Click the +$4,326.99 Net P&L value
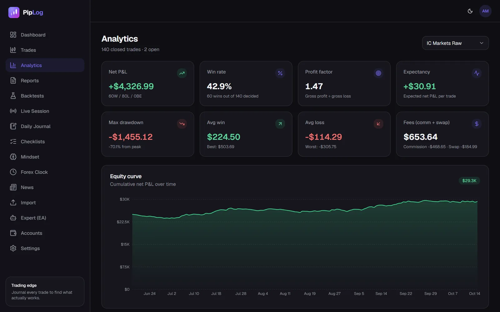This screenshot has width=500, height=312. pyautogui.click(x=131, y=86)
